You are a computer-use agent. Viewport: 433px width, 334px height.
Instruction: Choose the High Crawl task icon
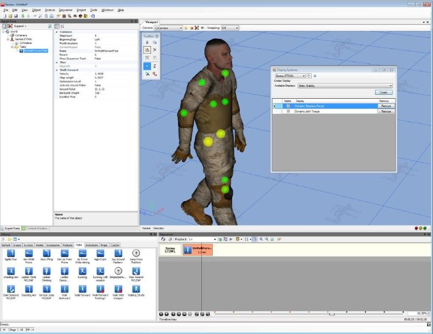(x=100, y=253)
